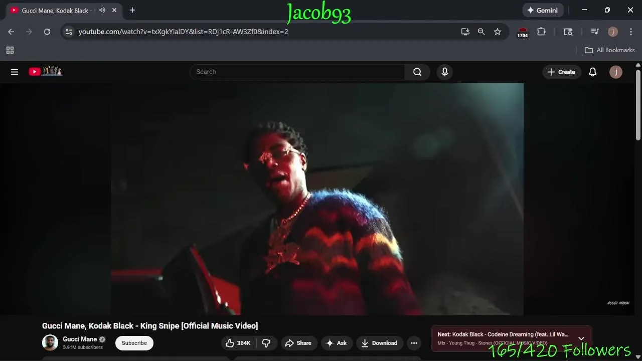Open more actions three-dot button
The image size is (642, 361).
coord(414,343)
